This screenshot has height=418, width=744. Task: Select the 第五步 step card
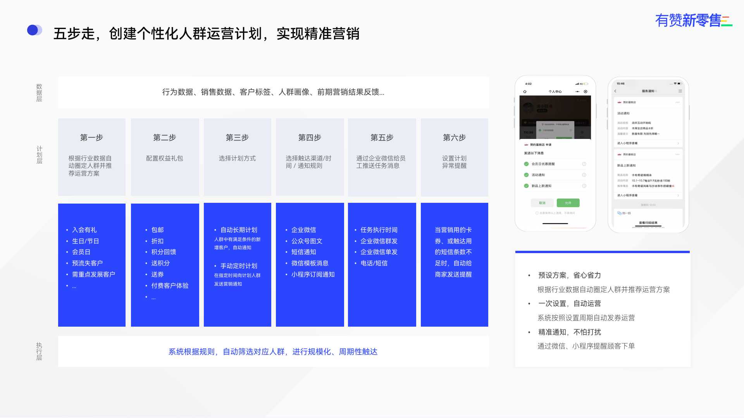[x=382, y=157]
